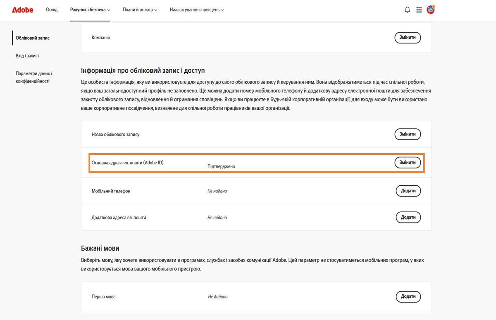Screen dimensions: 496x320
Task: Open the Adobe apps grid
Action: pos(418,9)
